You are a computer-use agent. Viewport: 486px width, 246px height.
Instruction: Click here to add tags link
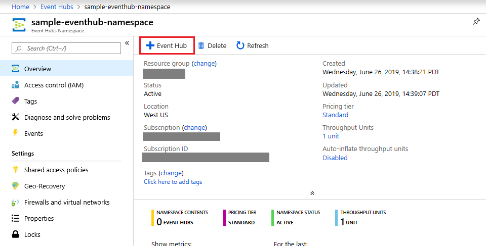tap(173, 182)
